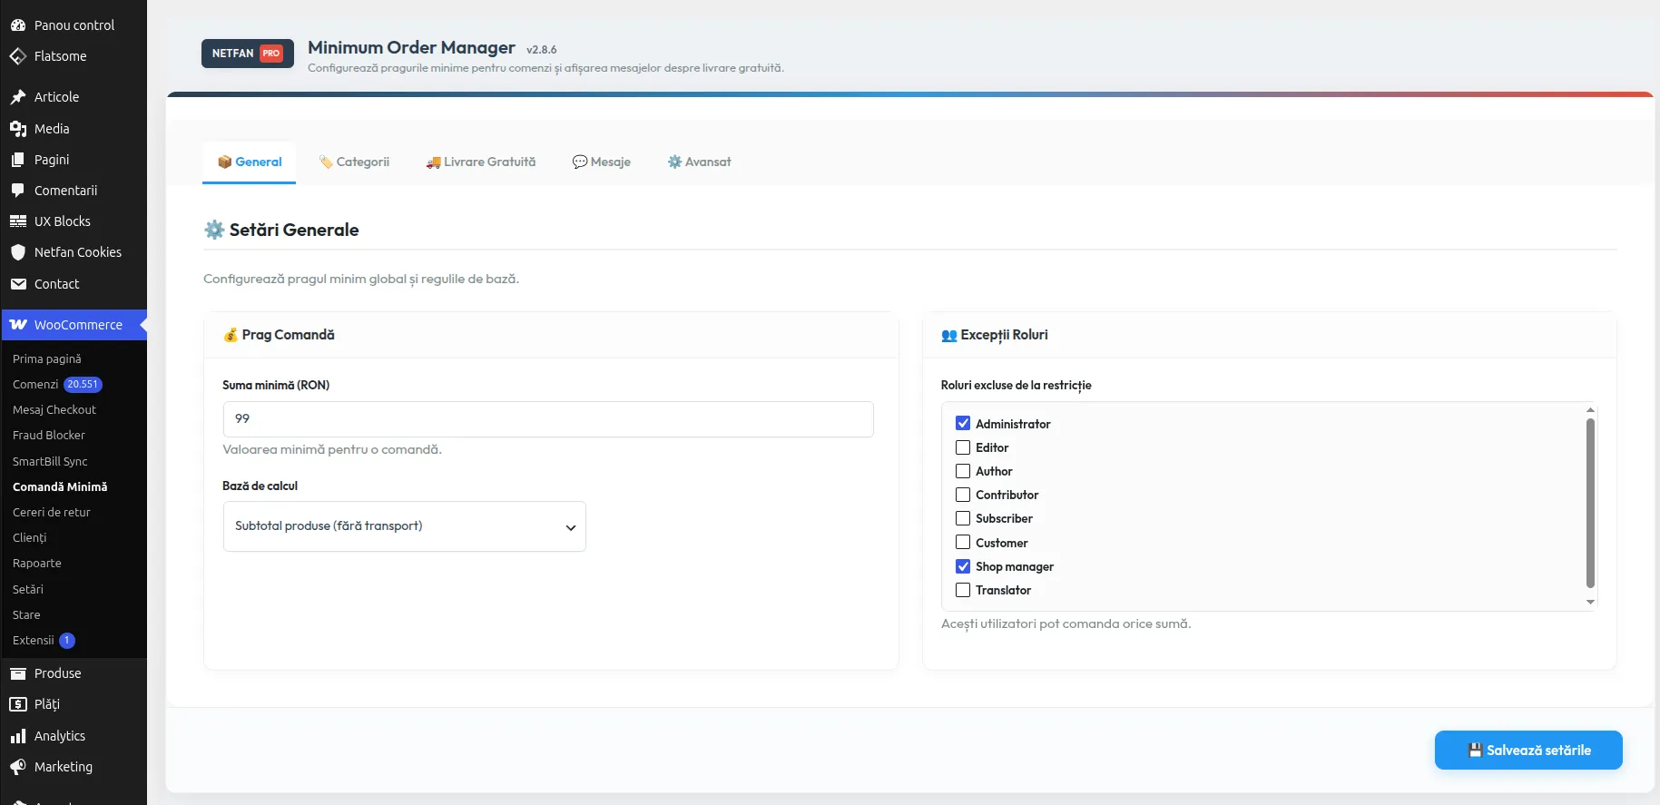
Task: Open the Rapoarte link
Action: (37, 564)
